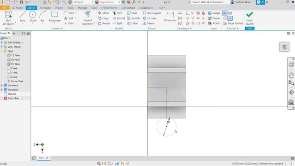Viewport: 295px width, 166px height.
Task: Activate the Offset tool
Action: (133, 24)
